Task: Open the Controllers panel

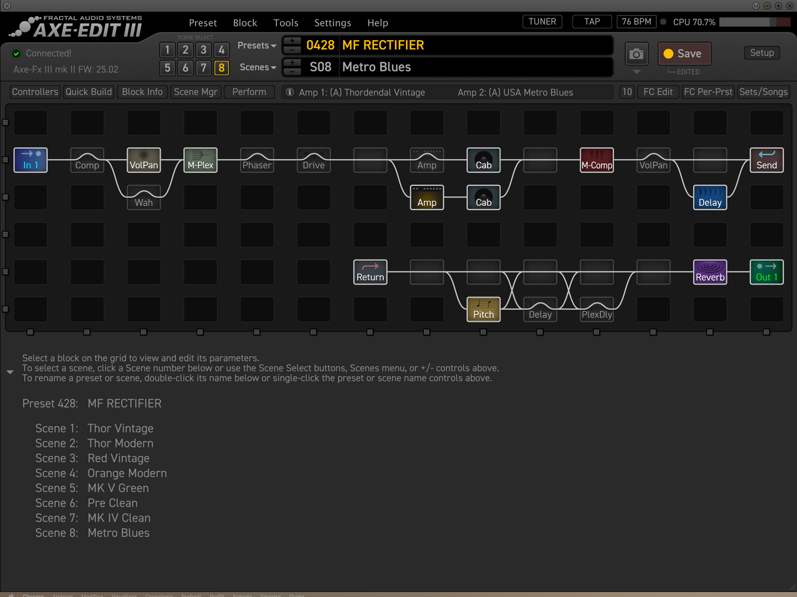Action: pos(35,92)
